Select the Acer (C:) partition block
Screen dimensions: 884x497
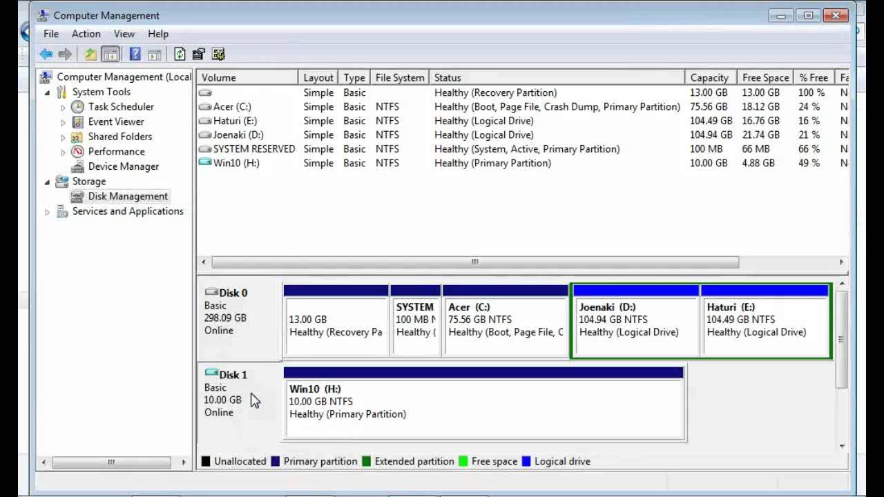tap(506, 321)
